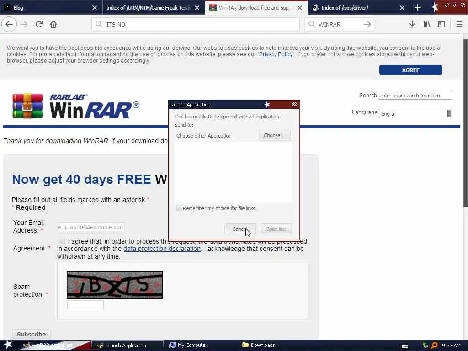Click the star icon right of new tab button
The image size is (468, 351).
click(435, 7)
